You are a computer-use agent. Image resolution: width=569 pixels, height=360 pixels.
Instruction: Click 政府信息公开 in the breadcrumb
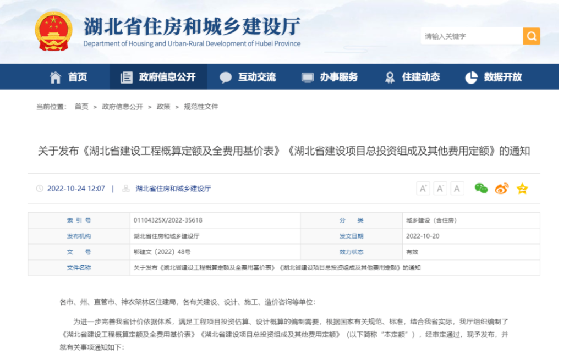pyautogui.click(x=122, y=107)
